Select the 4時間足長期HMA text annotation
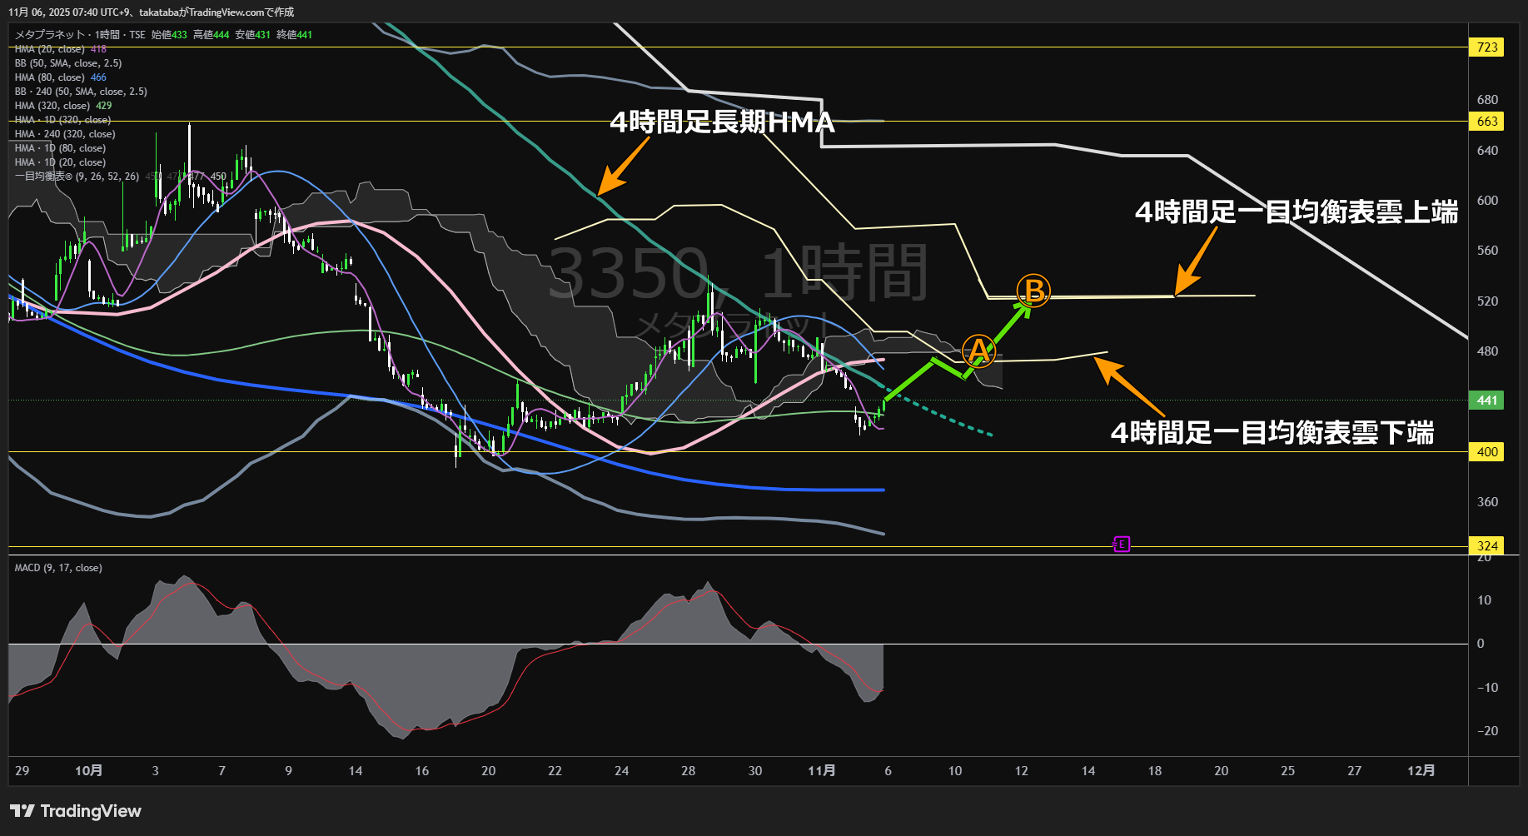Image resolution: width=1528 pixels, height=836 pixels. coord(722,122)
